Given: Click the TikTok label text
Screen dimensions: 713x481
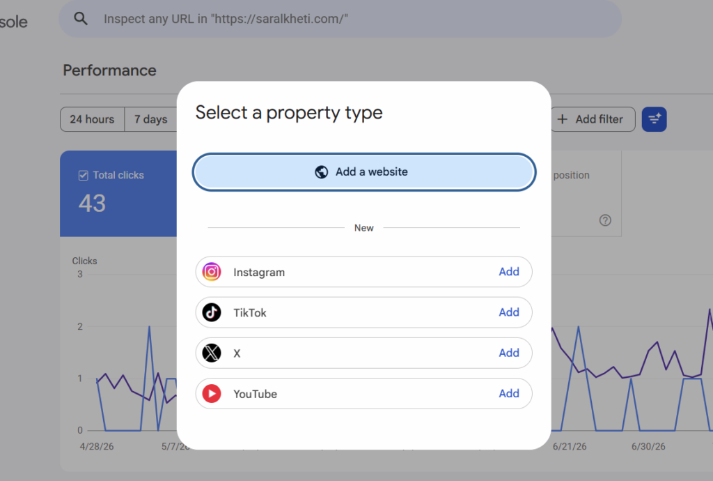Looking at the screenshot, I should [x=250, y=312].
